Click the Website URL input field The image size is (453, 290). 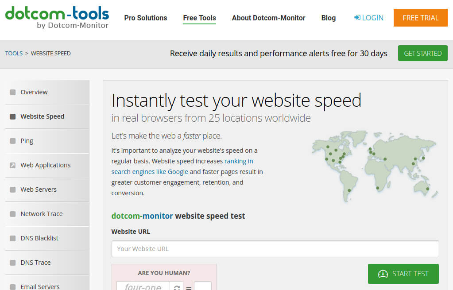tap(275, 249)
